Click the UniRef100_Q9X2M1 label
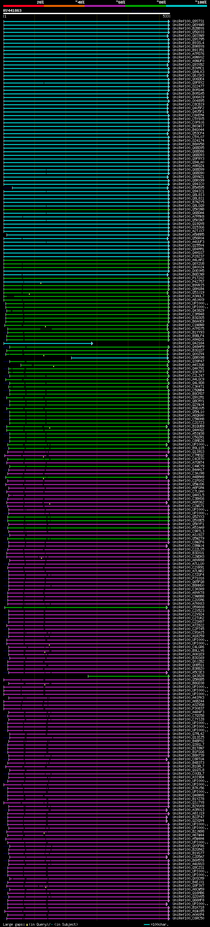The width and height of the screenshot is (210, 927). coord(188,397)
